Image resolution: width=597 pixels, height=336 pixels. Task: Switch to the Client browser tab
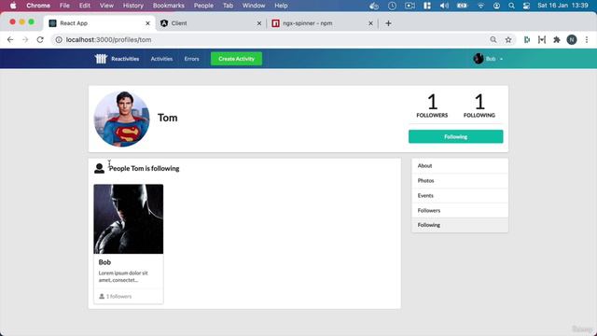[212, 23]
